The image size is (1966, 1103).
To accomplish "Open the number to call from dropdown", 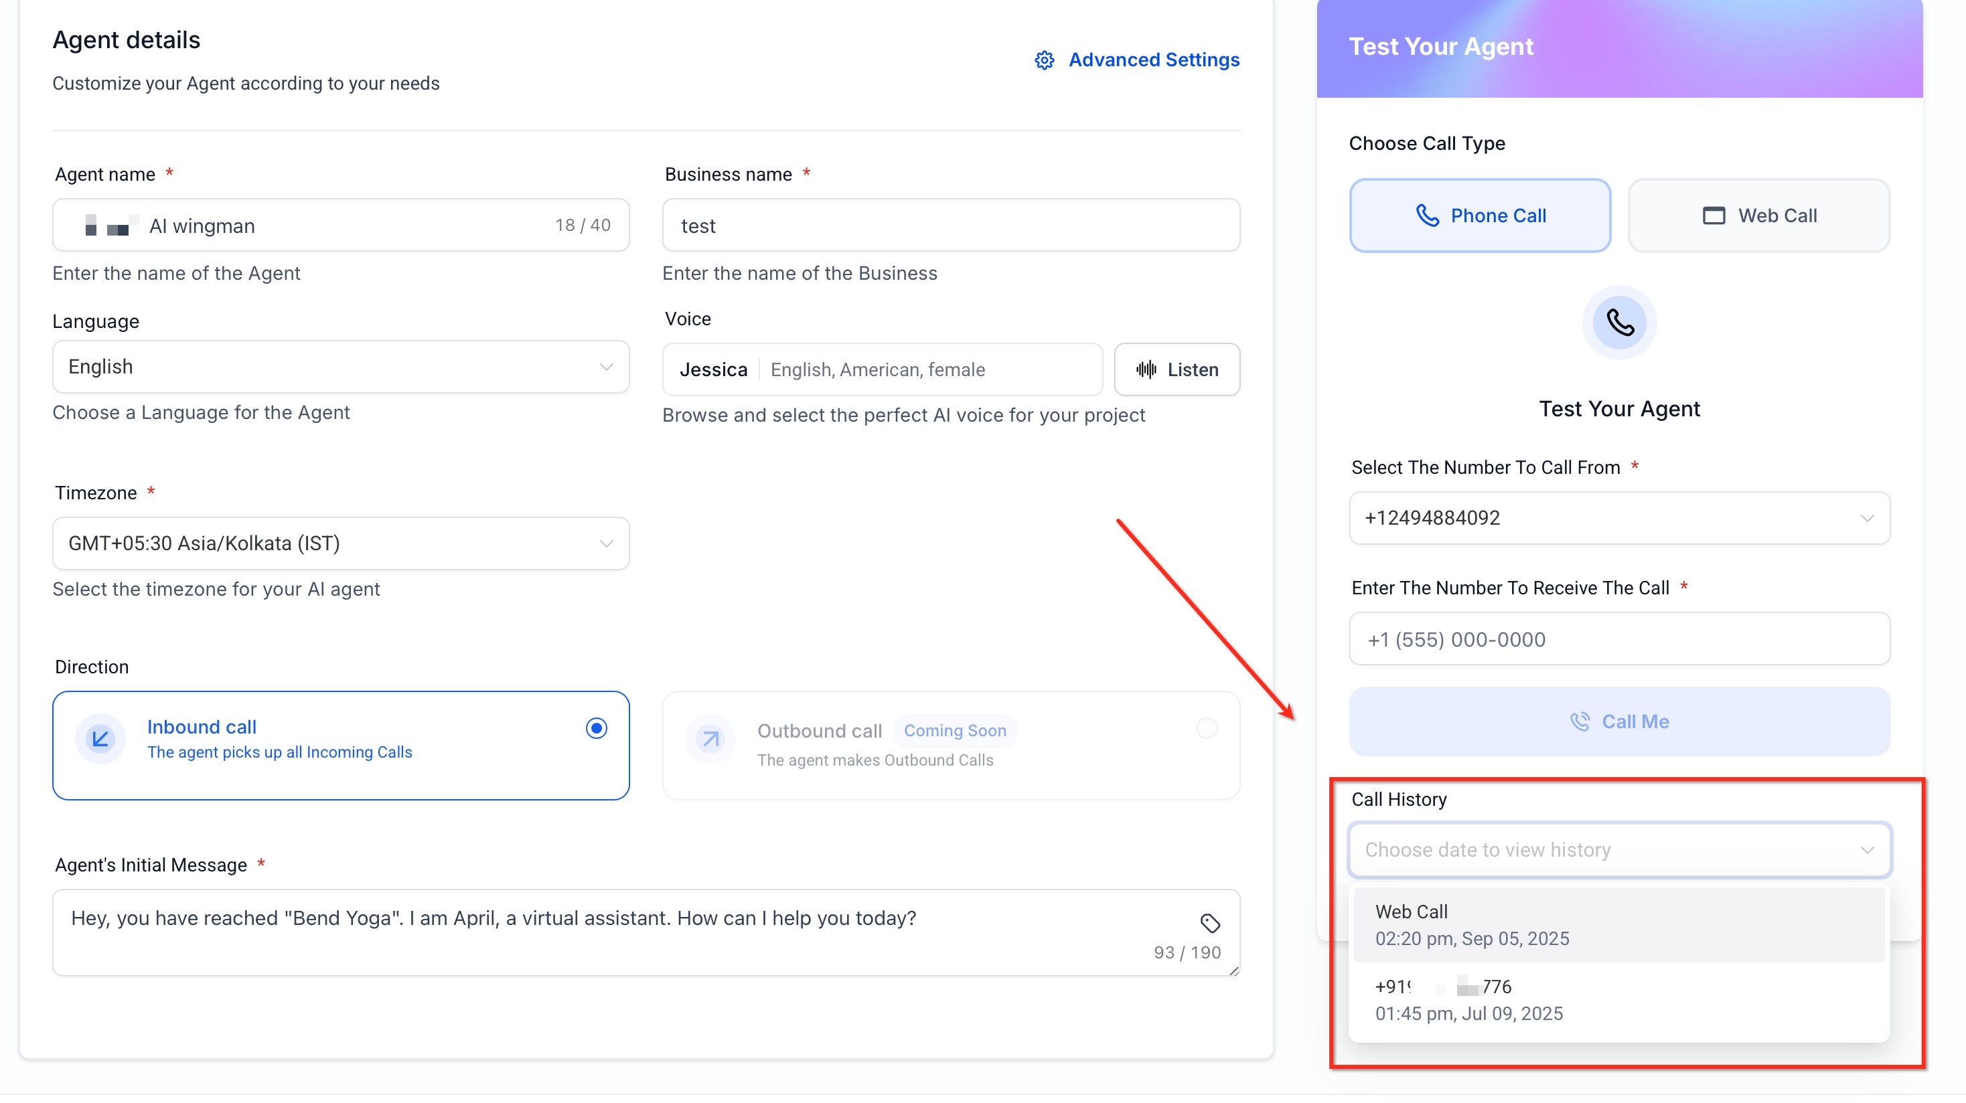I will 1618,518.
